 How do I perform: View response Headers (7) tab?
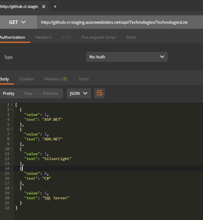[x=55, y=79]
